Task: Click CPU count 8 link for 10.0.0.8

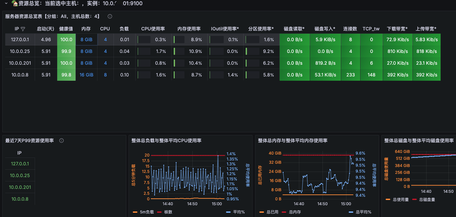Action: (x=105, y=75)
